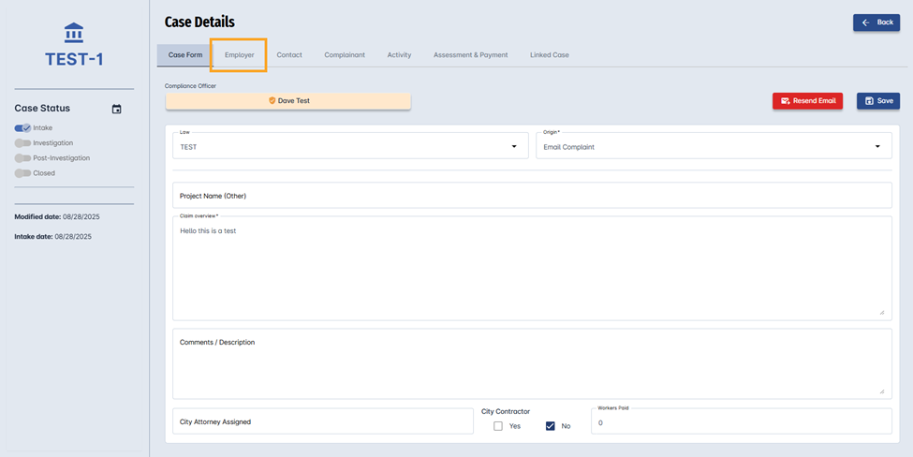Go back using the Back button
This screenshot has width=913, height=457.
tap(876, 22)
